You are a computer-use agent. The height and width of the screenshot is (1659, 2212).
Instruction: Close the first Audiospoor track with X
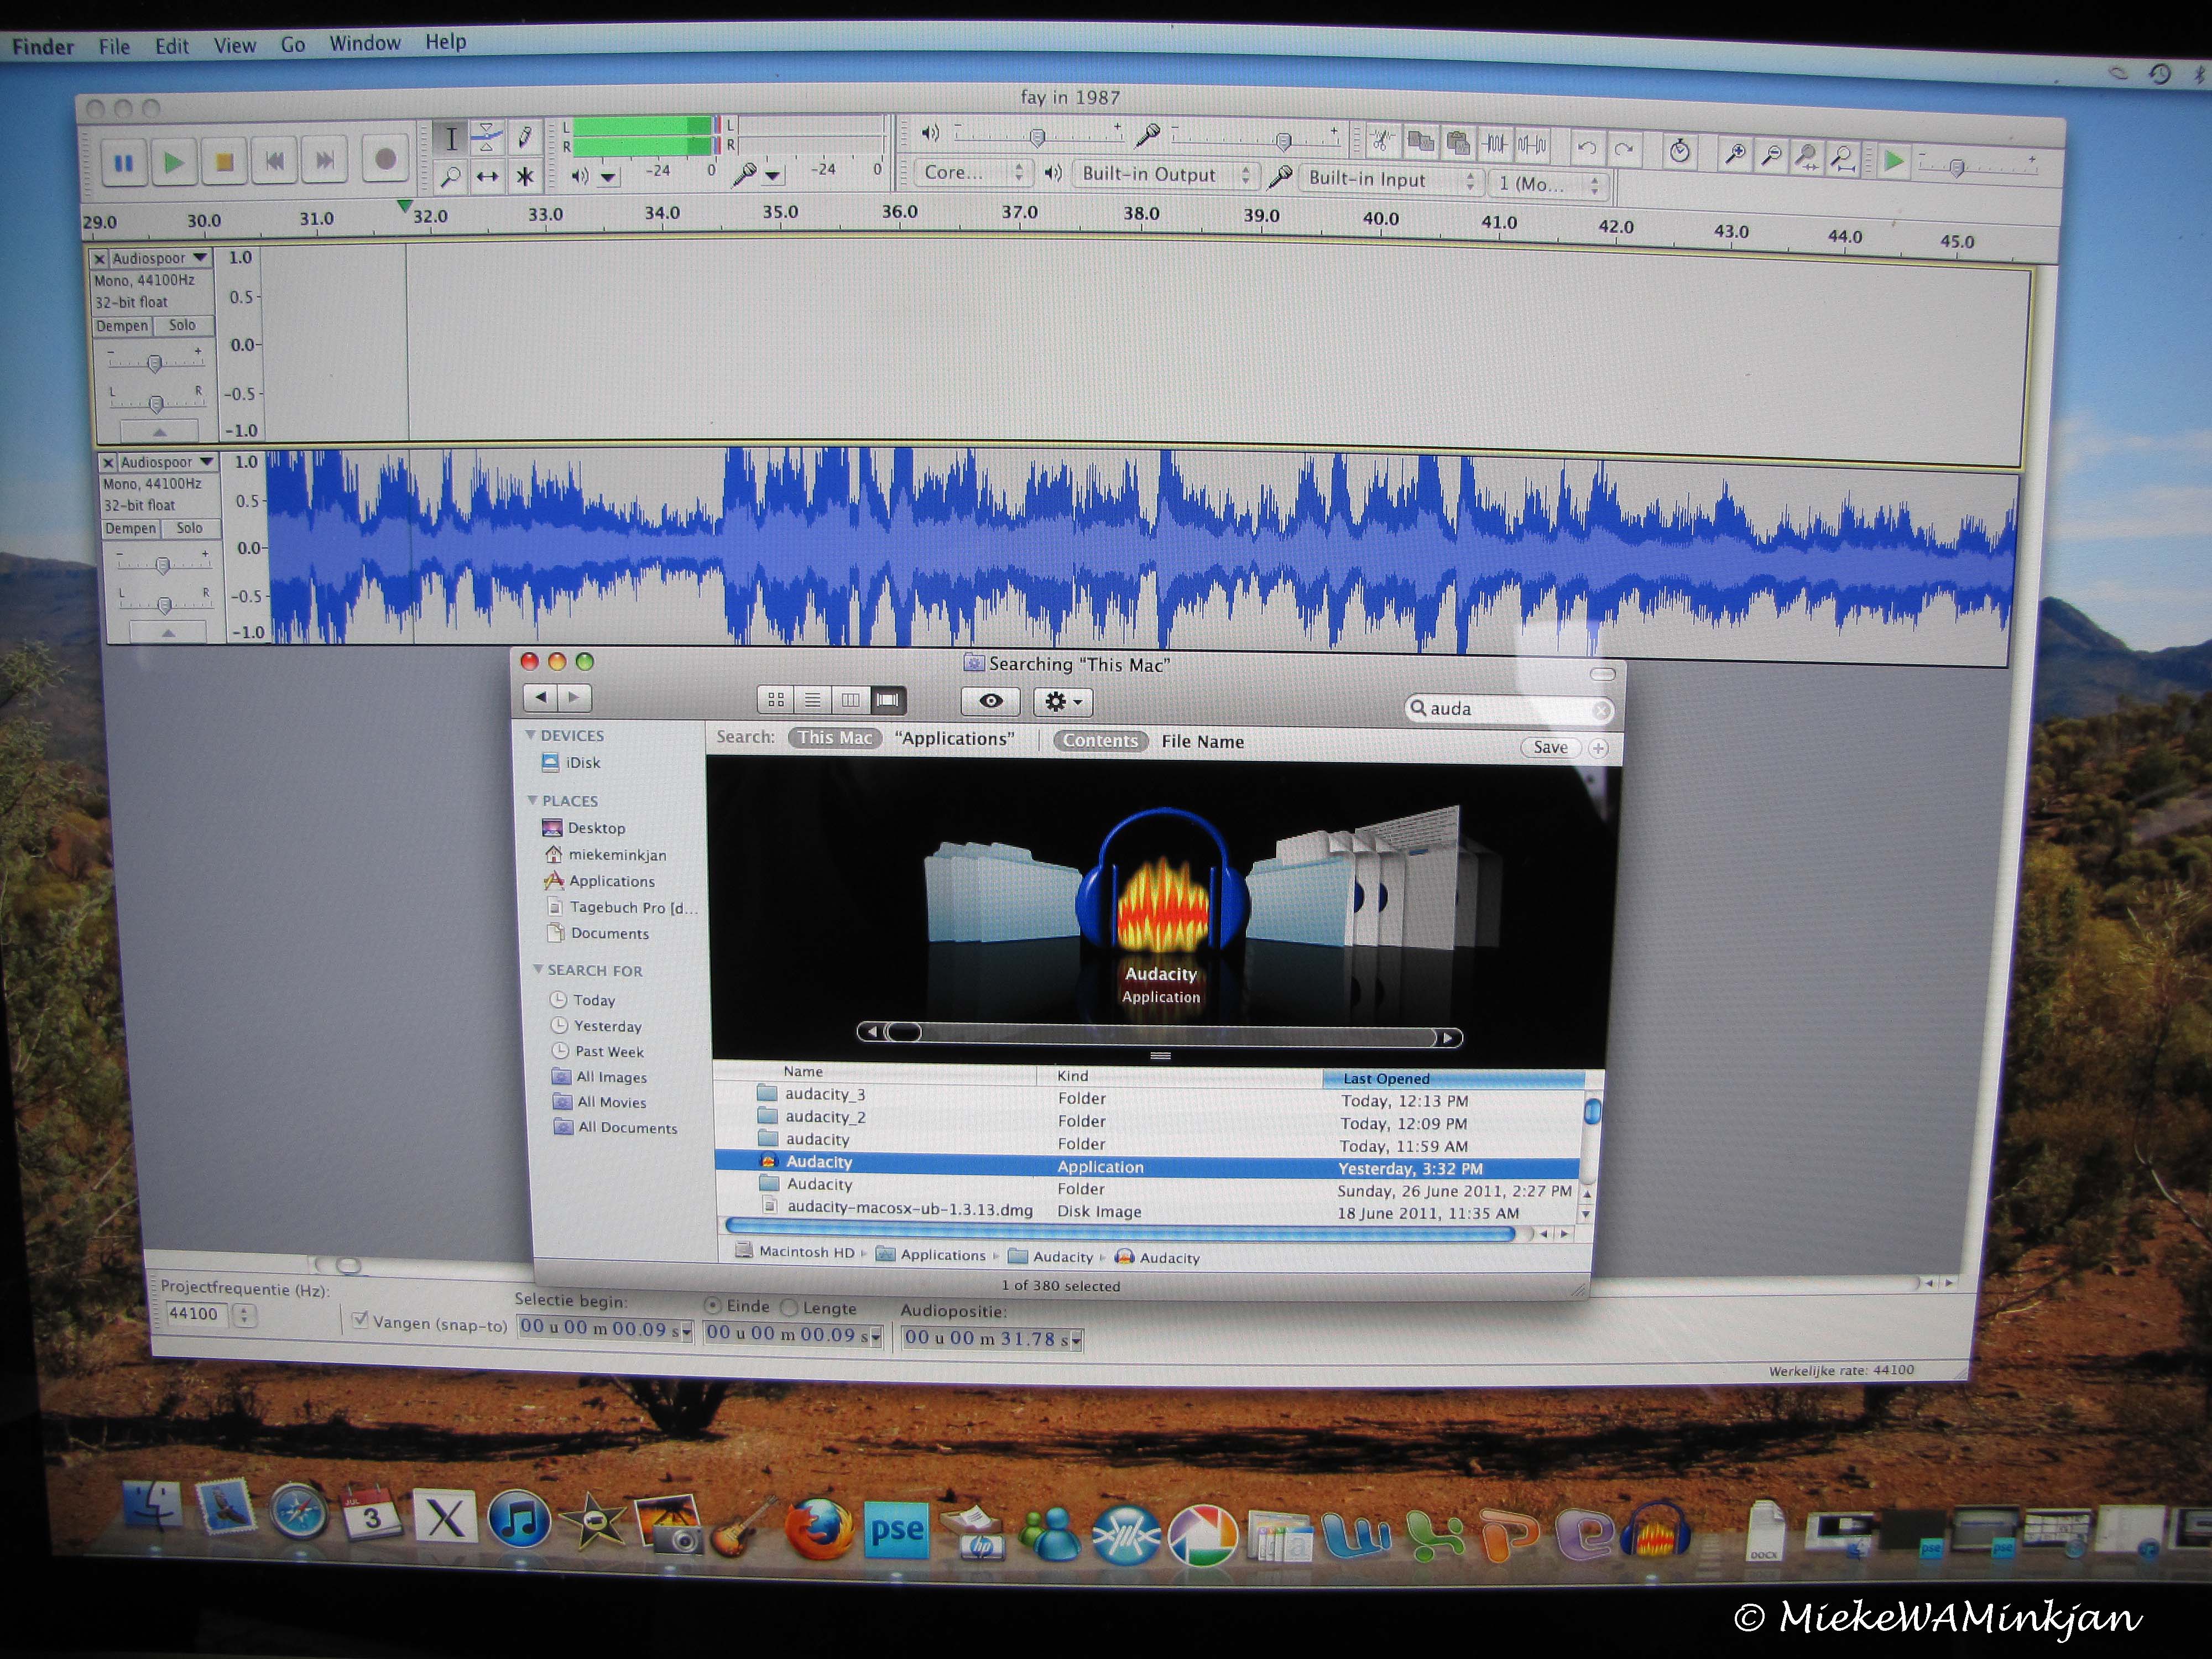coord(99,259)
